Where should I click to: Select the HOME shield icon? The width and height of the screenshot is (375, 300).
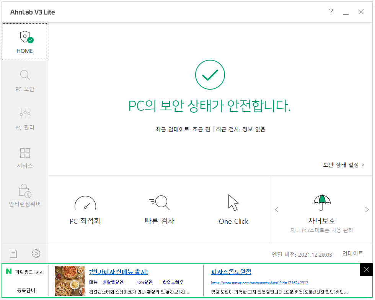(x=24, y=41)
